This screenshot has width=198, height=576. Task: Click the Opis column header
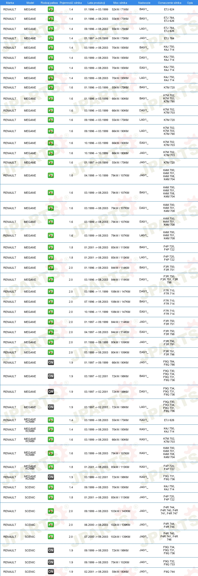pos(190,3)
